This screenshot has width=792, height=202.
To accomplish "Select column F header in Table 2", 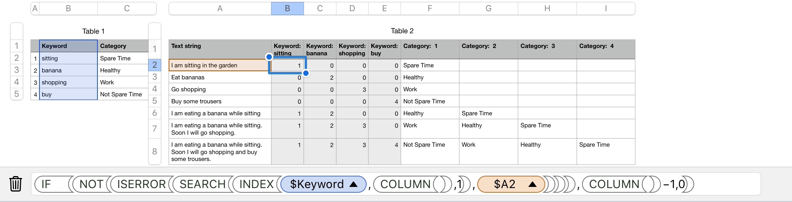I will coord(430,9).
